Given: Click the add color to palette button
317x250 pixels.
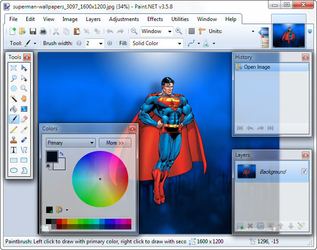Looking at the screenshot, I should 49,210.
